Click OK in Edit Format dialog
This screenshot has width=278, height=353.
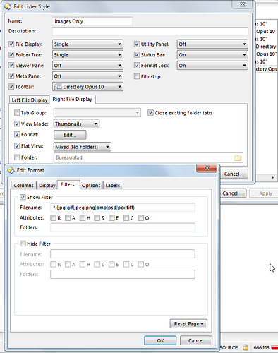tap(160, 340)
